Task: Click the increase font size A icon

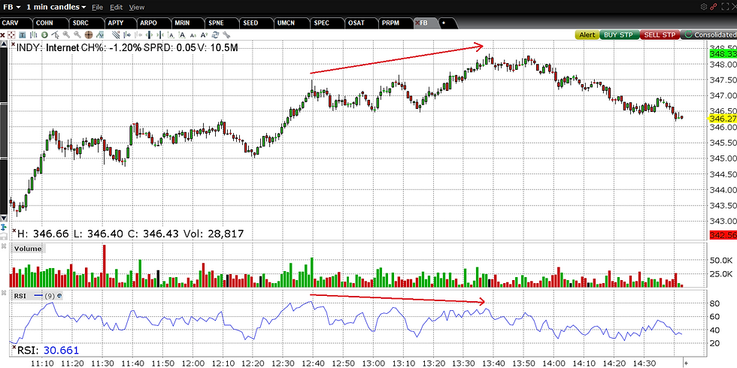Action: (x=204, y=35)
